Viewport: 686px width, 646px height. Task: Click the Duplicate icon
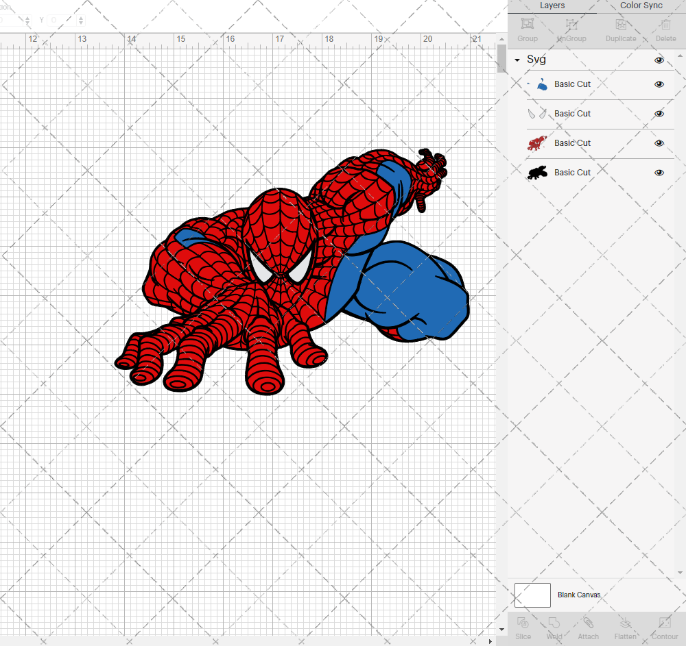[621, 25]
